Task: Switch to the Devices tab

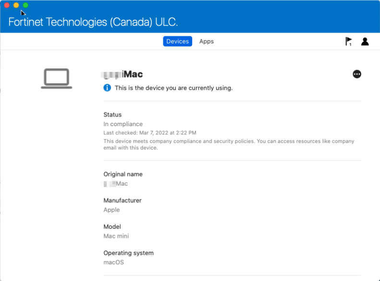Action: coord(177,41)
